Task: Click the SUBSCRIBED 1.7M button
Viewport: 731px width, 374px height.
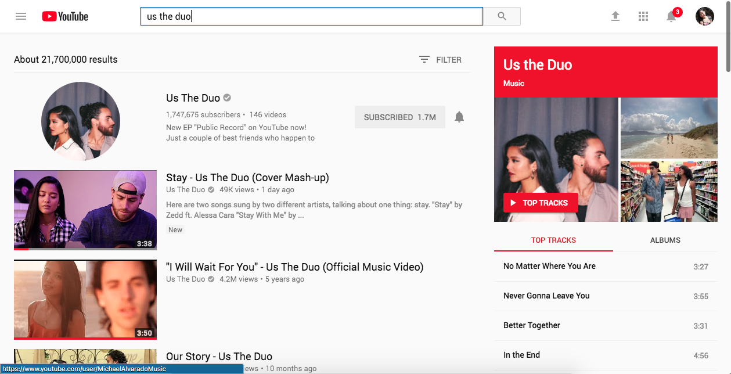Action: pos(400,117)
